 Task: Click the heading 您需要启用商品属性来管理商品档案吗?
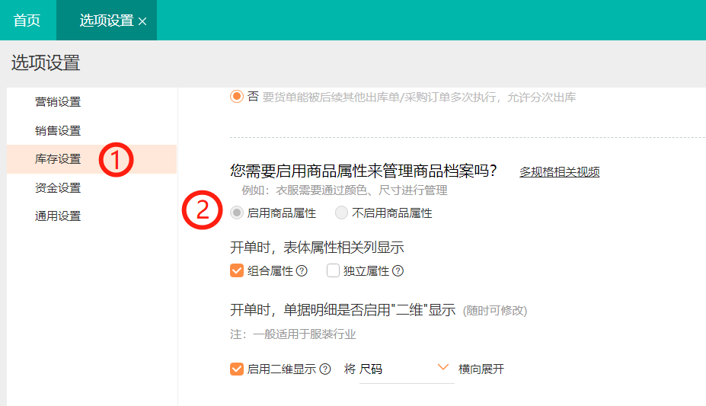(363, 171)
